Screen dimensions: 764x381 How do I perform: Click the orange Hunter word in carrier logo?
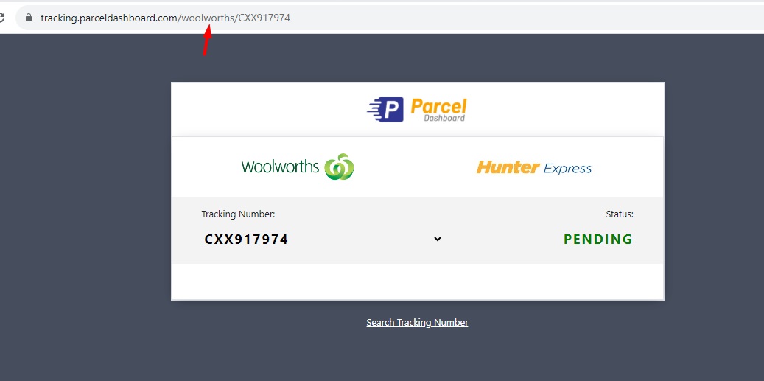508,167
